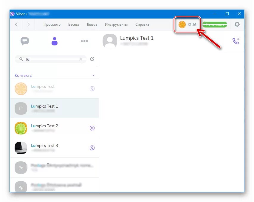254x202 pixels.
Task: Open Lumpics Test orange avatar
Action: pyautogui.click(x=21, y=89)
